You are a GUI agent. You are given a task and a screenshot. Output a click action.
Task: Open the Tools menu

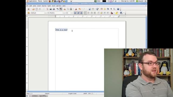[x=54, y=6]
